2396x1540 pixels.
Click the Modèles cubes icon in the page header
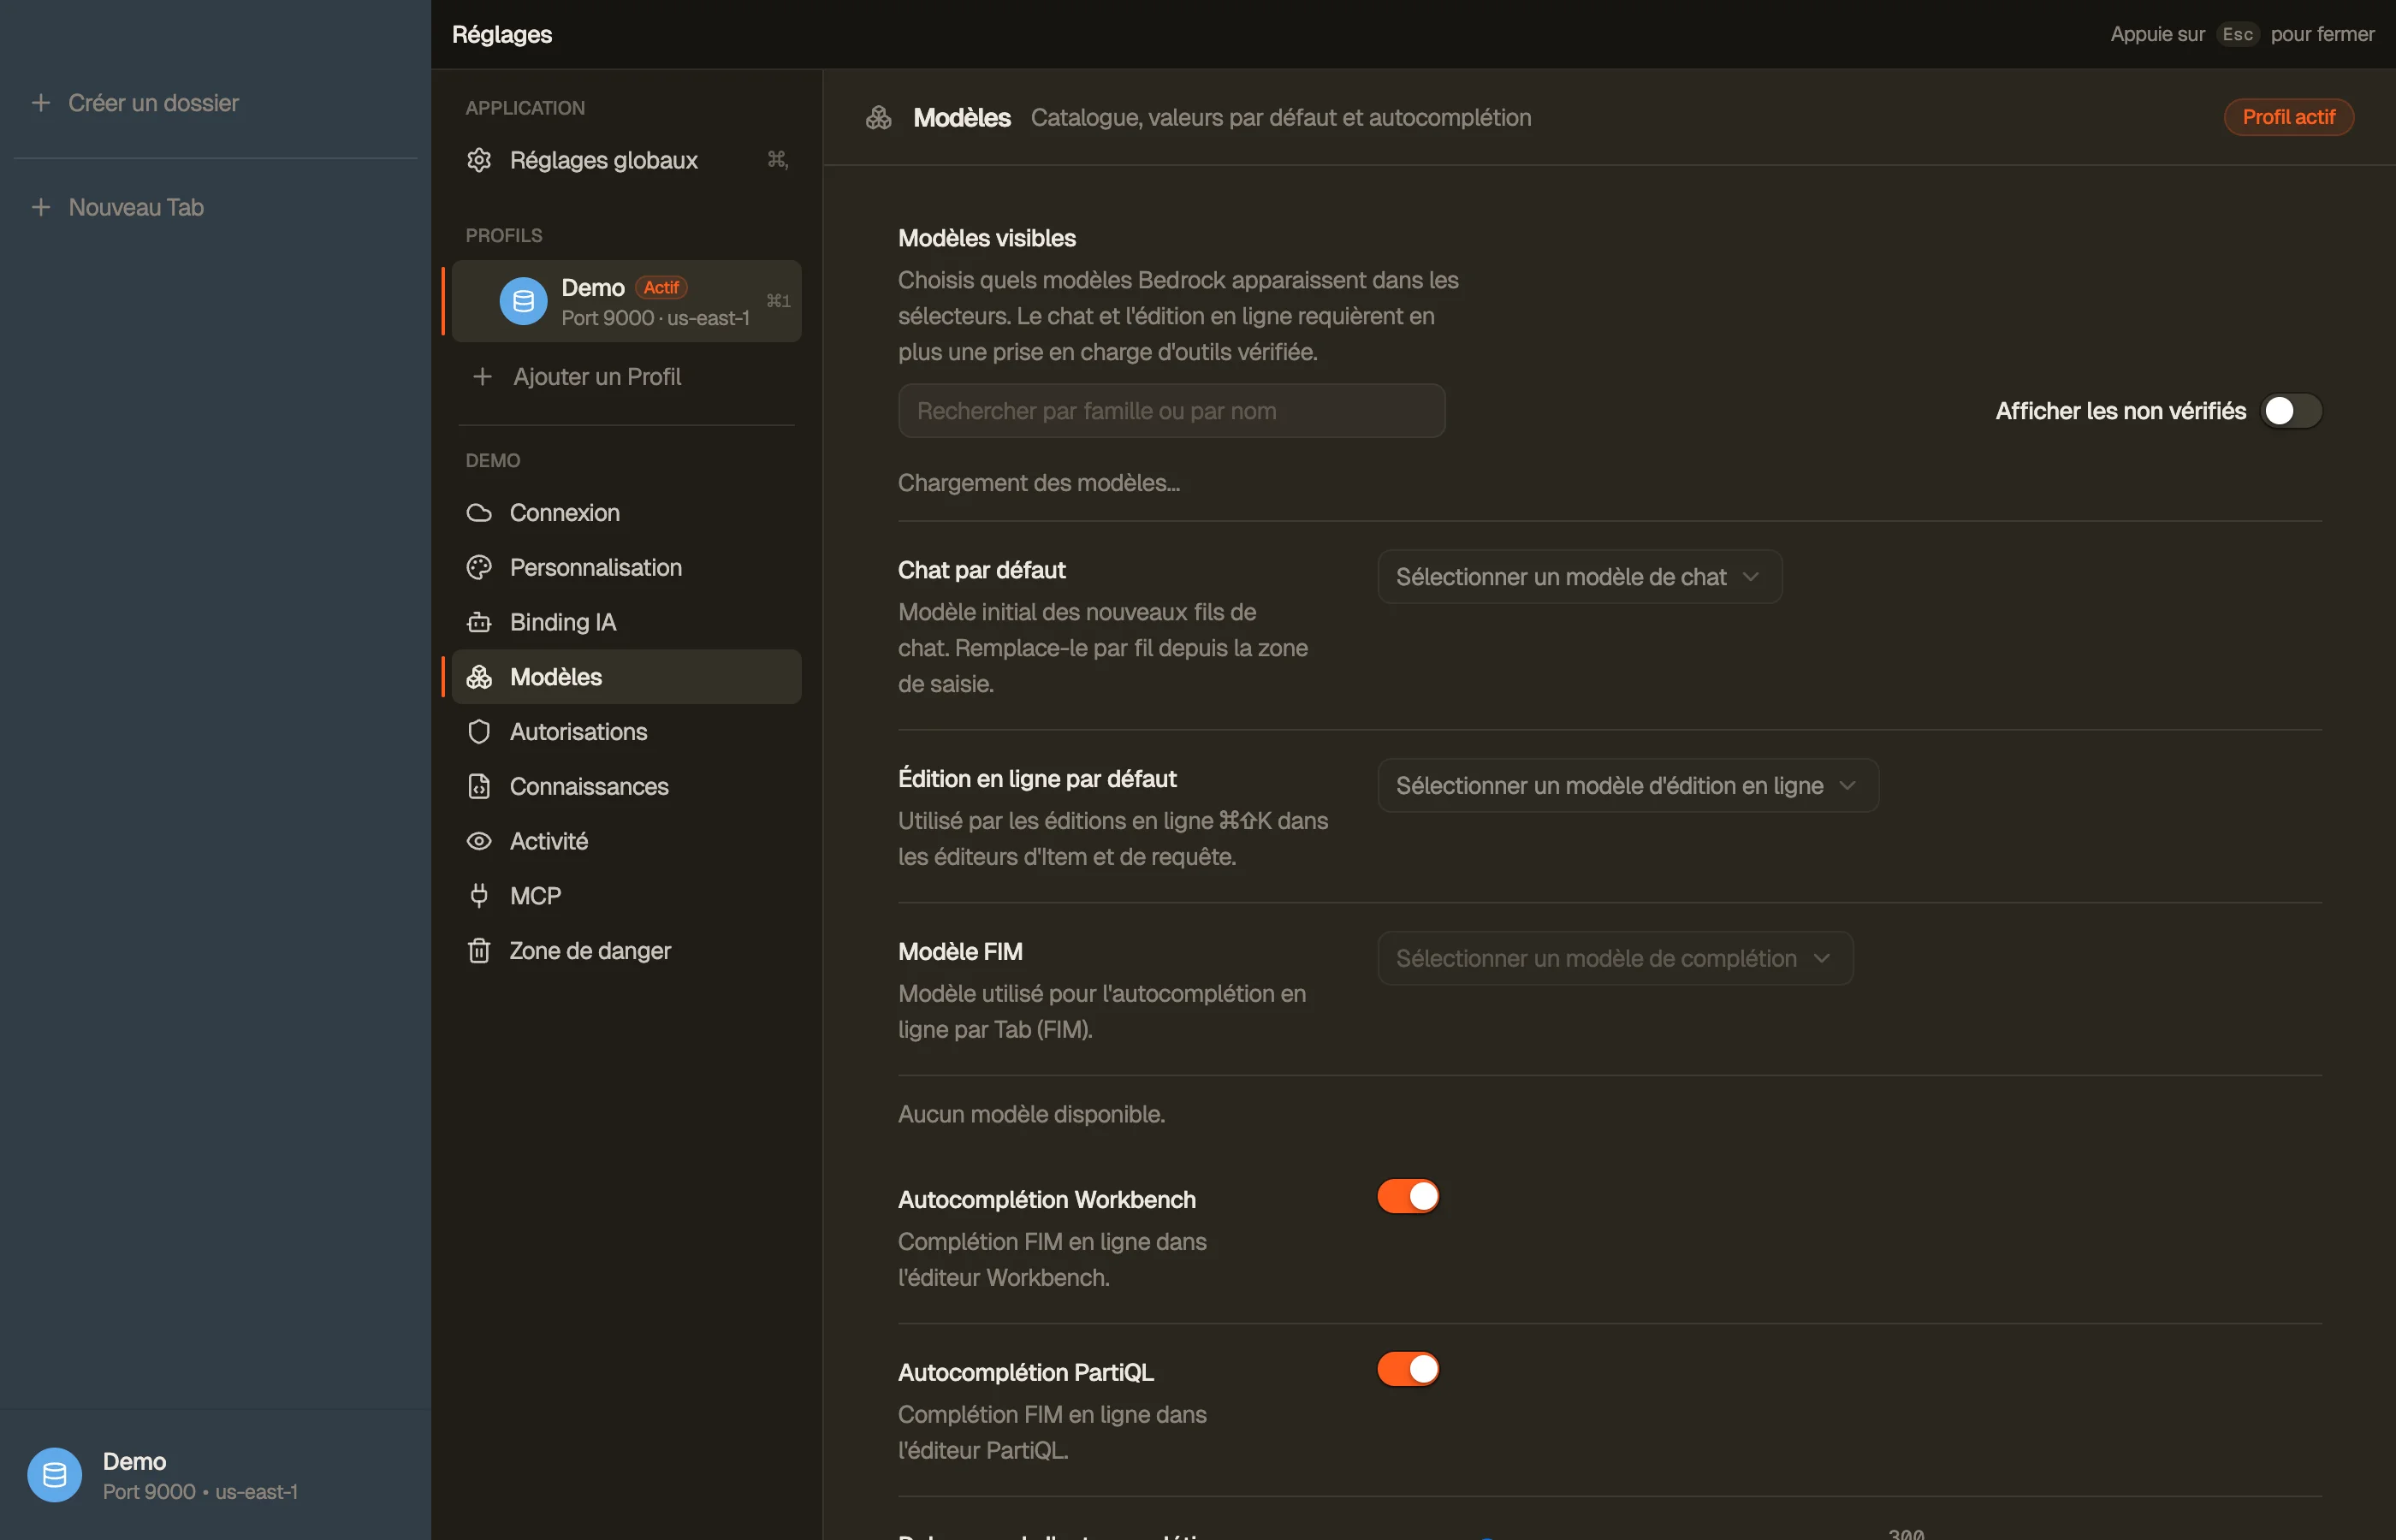[879, 118]
